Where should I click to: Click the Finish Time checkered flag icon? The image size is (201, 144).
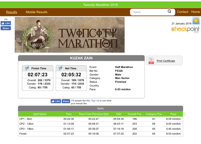pos(27,68)
